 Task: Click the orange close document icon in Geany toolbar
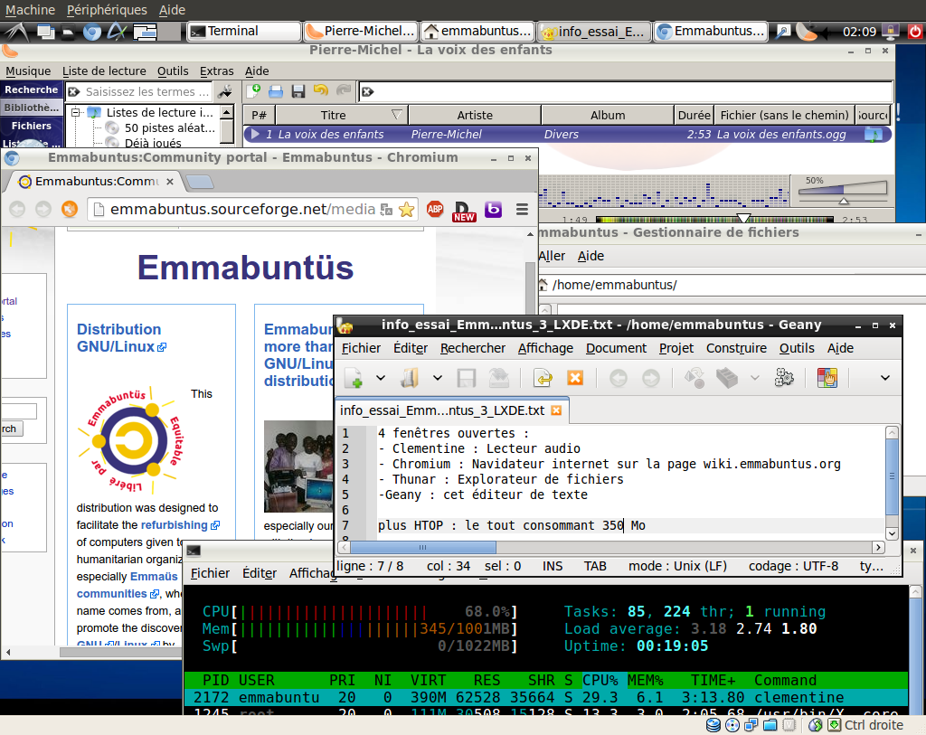575,378
